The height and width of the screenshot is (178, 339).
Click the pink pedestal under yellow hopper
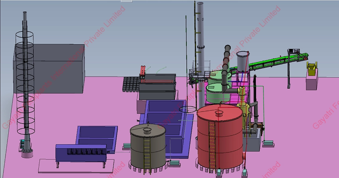312,80
